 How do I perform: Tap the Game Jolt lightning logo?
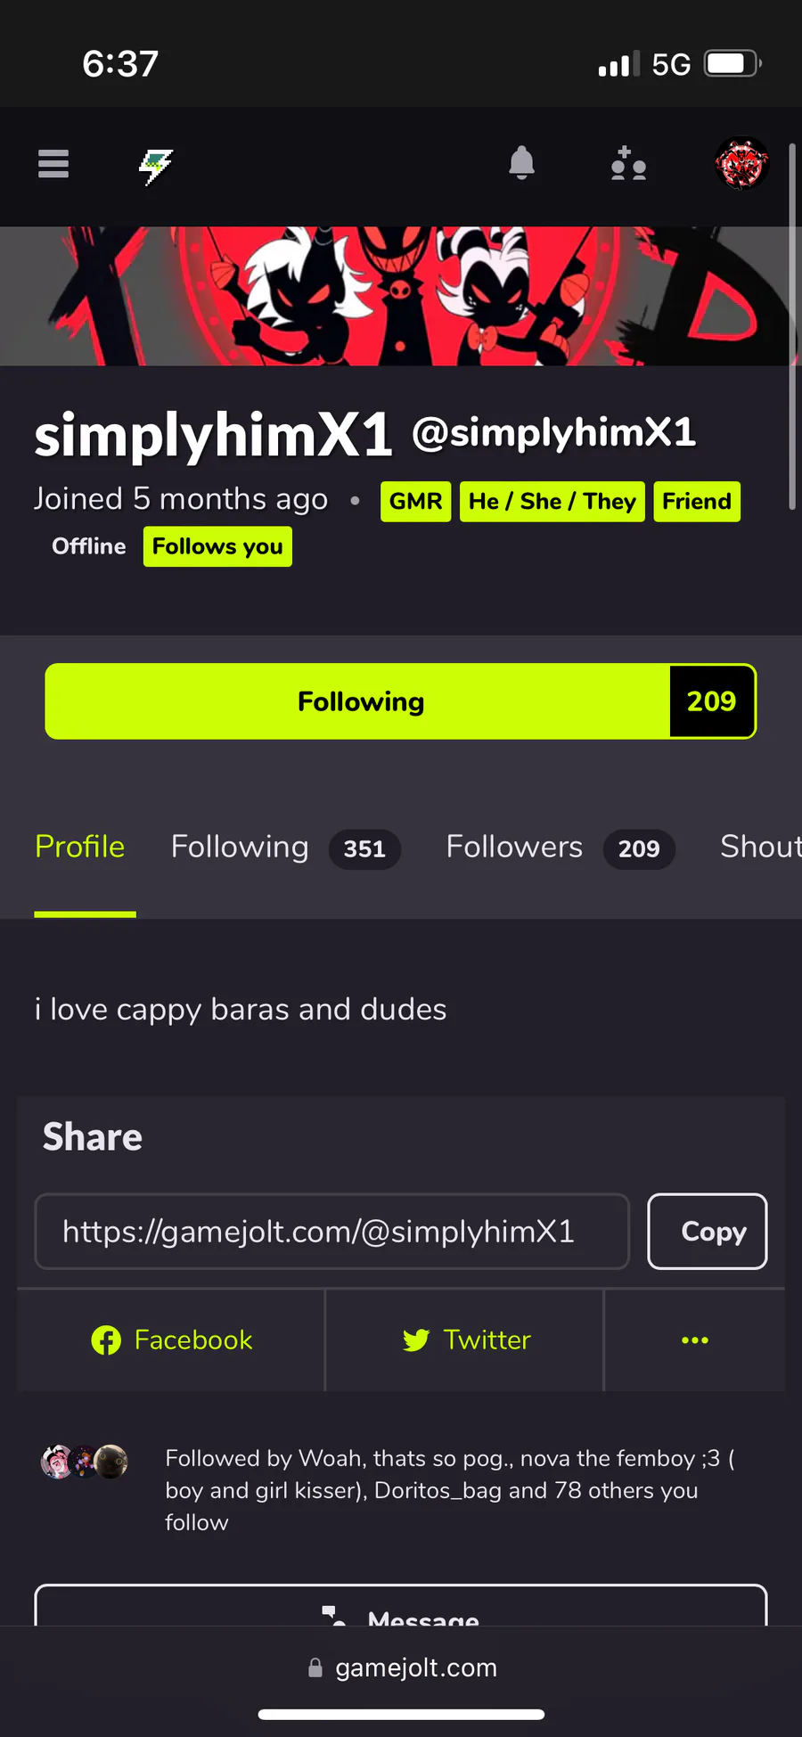coord(156,166)
